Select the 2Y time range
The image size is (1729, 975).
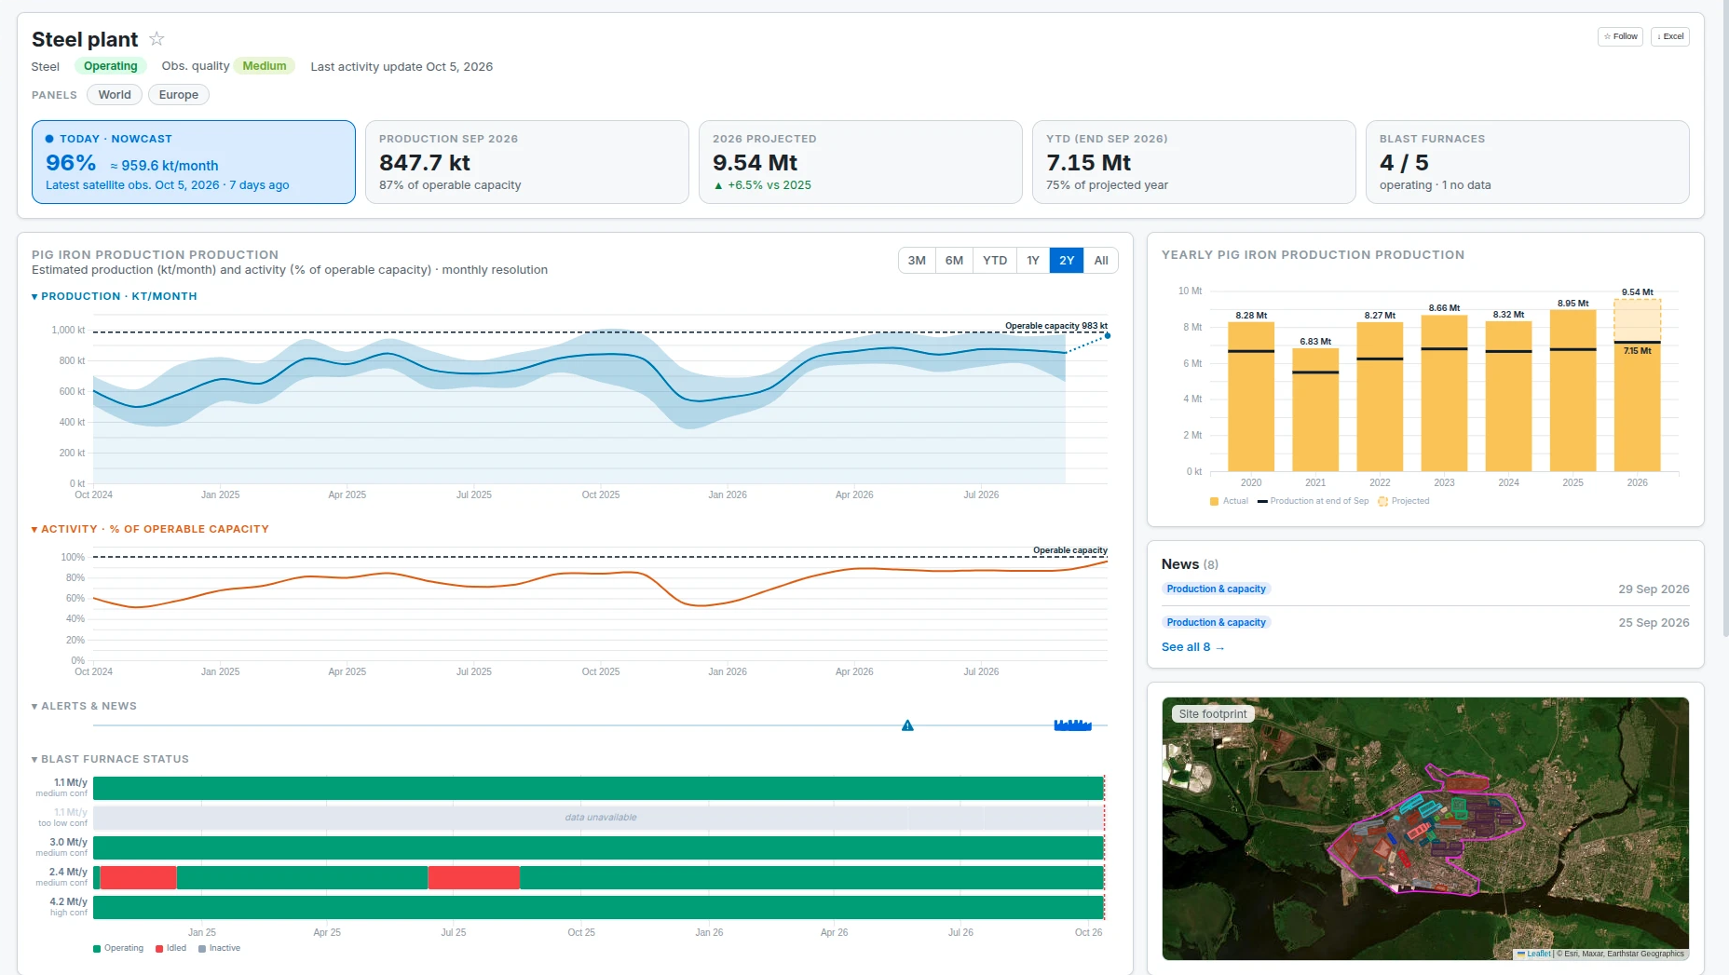[x=1067, y=261]
